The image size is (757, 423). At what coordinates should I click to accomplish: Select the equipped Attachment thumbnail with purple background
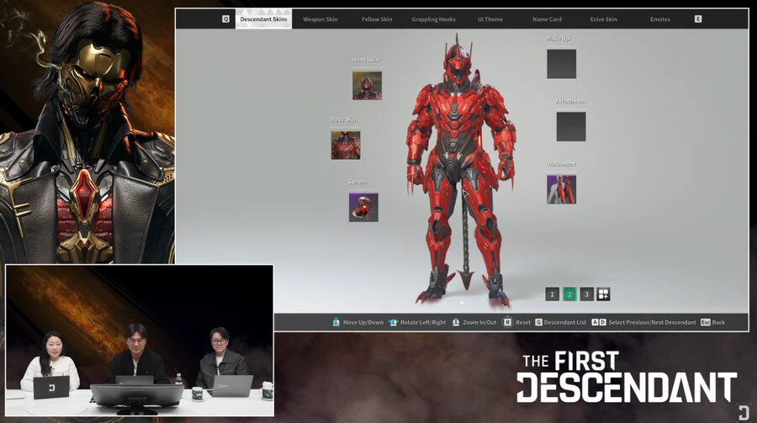tap(562, 189)
